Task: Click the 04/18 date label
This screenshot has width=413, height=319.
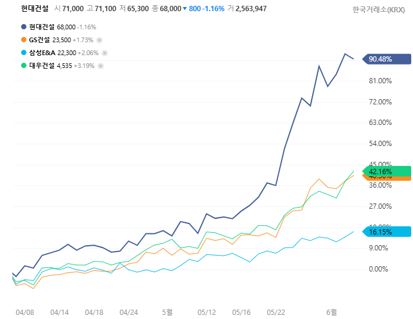Action: pyautogui.click(x=94, y=313)
